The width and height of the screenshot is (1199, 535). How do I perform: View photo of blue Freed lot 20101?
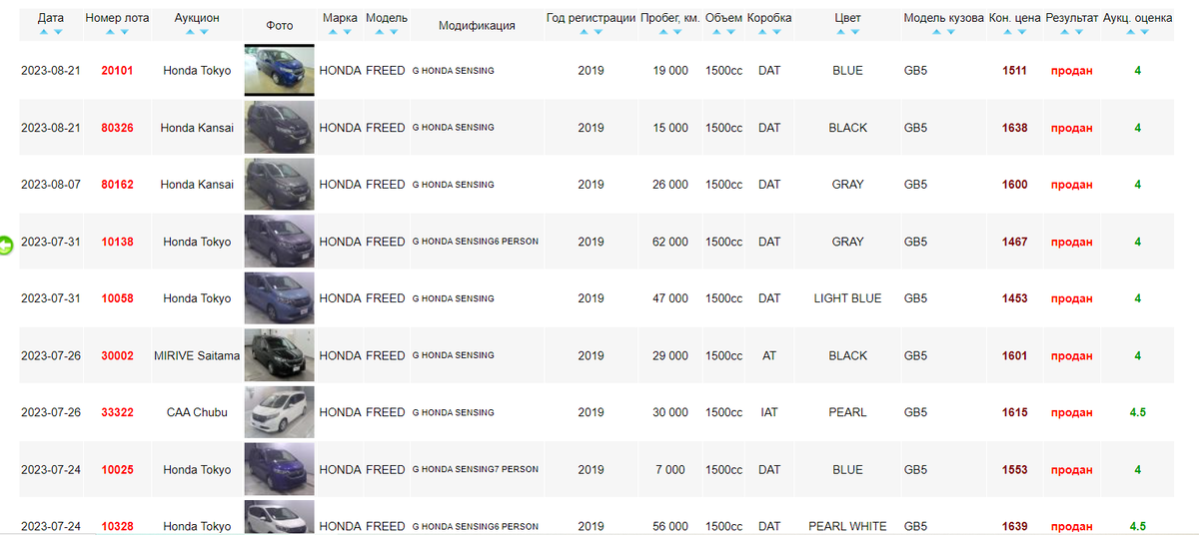click(x=279, y=71)
